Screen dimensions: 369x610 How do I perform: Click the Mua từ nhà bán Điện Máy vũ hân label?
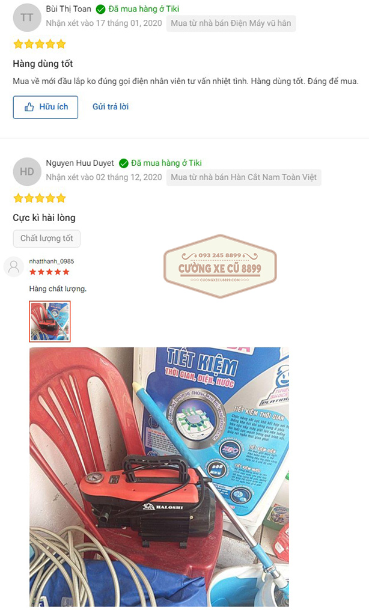click(231, 23)
